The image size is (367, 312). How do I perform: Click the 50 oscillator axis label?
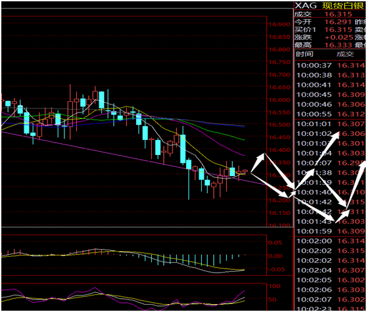click(272, 300)
